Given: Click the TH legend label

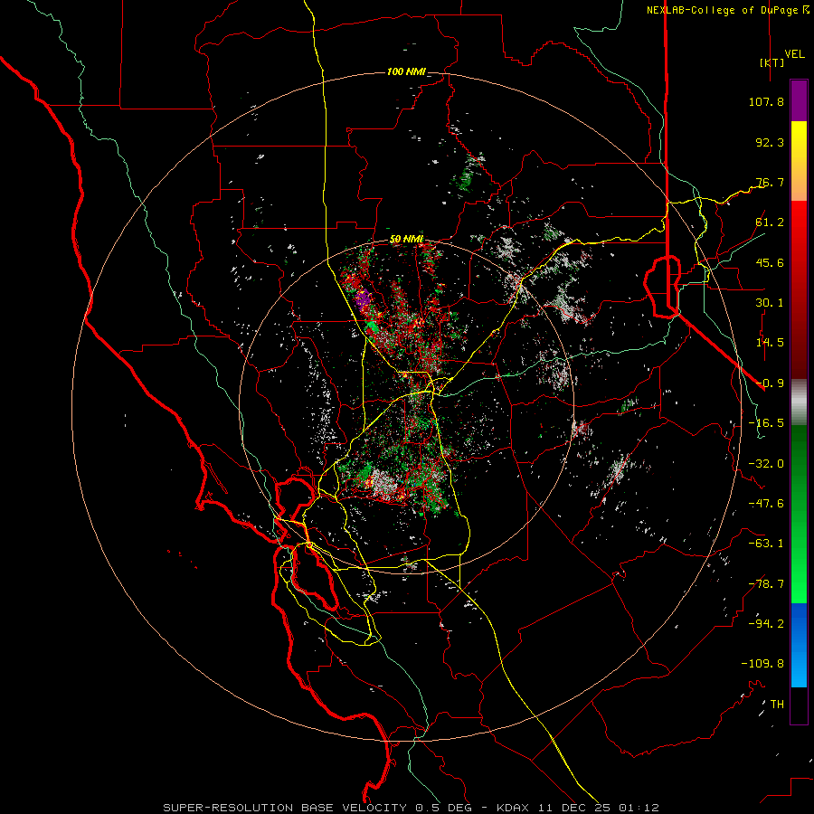Looking at the screenshot, I should [777, 705].
